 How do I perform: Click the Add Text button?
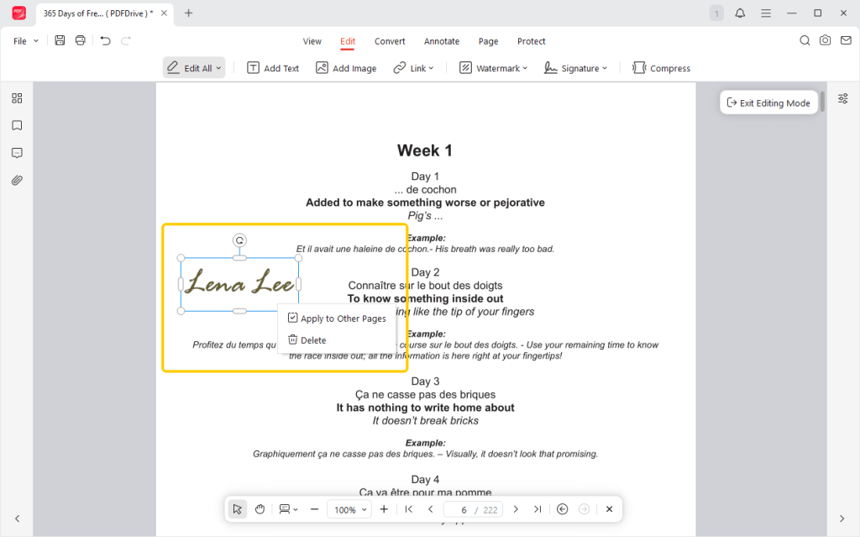(x=273, y=68)
